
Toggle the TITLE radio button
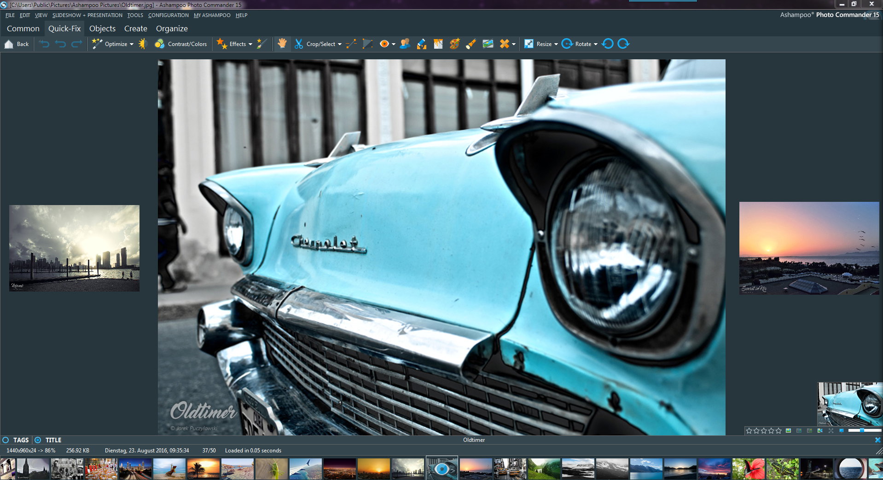click(x=38, y=440)
